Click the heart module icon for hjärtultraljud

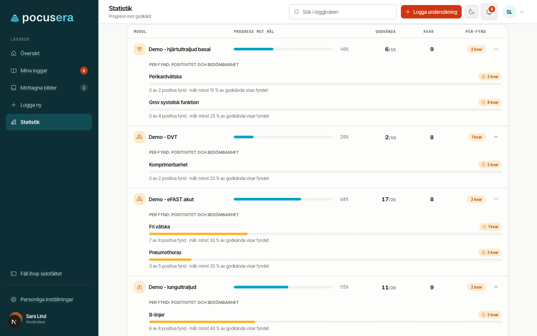(139, 49)
